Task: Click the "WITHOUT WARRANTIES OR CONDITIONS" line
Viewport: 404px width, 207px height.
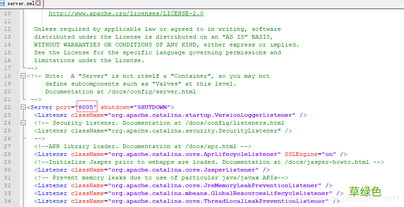Action: click(166, 45)
